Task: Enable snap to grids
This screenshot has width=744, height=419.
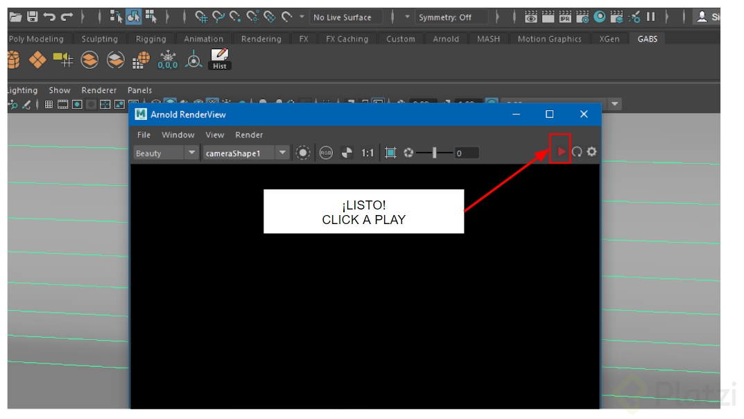Action: [201, 17]
